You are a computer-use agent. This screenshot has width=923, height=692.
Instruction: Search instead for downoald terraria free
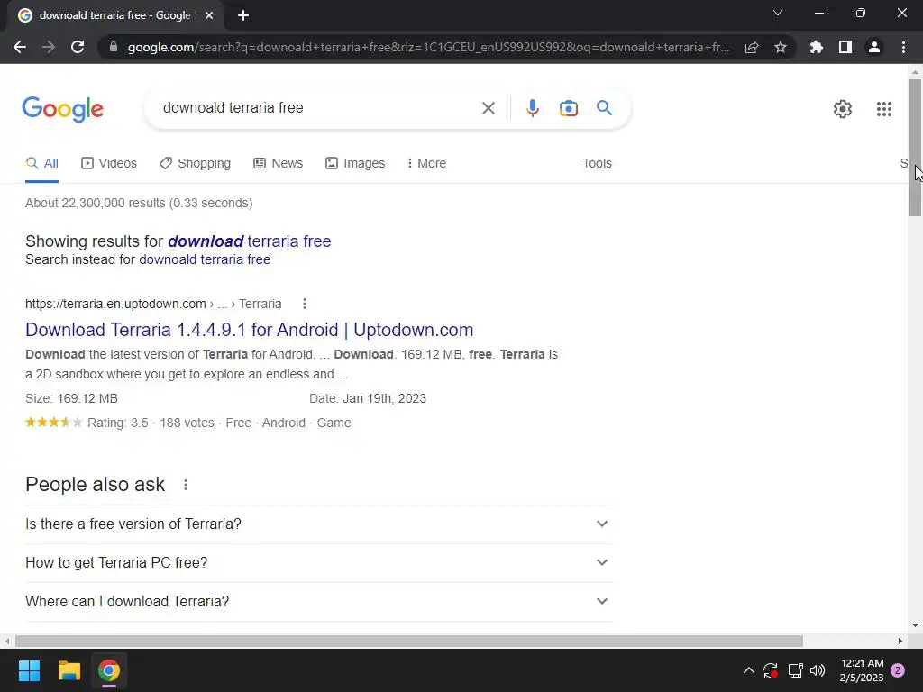click(x=205, y=259)
